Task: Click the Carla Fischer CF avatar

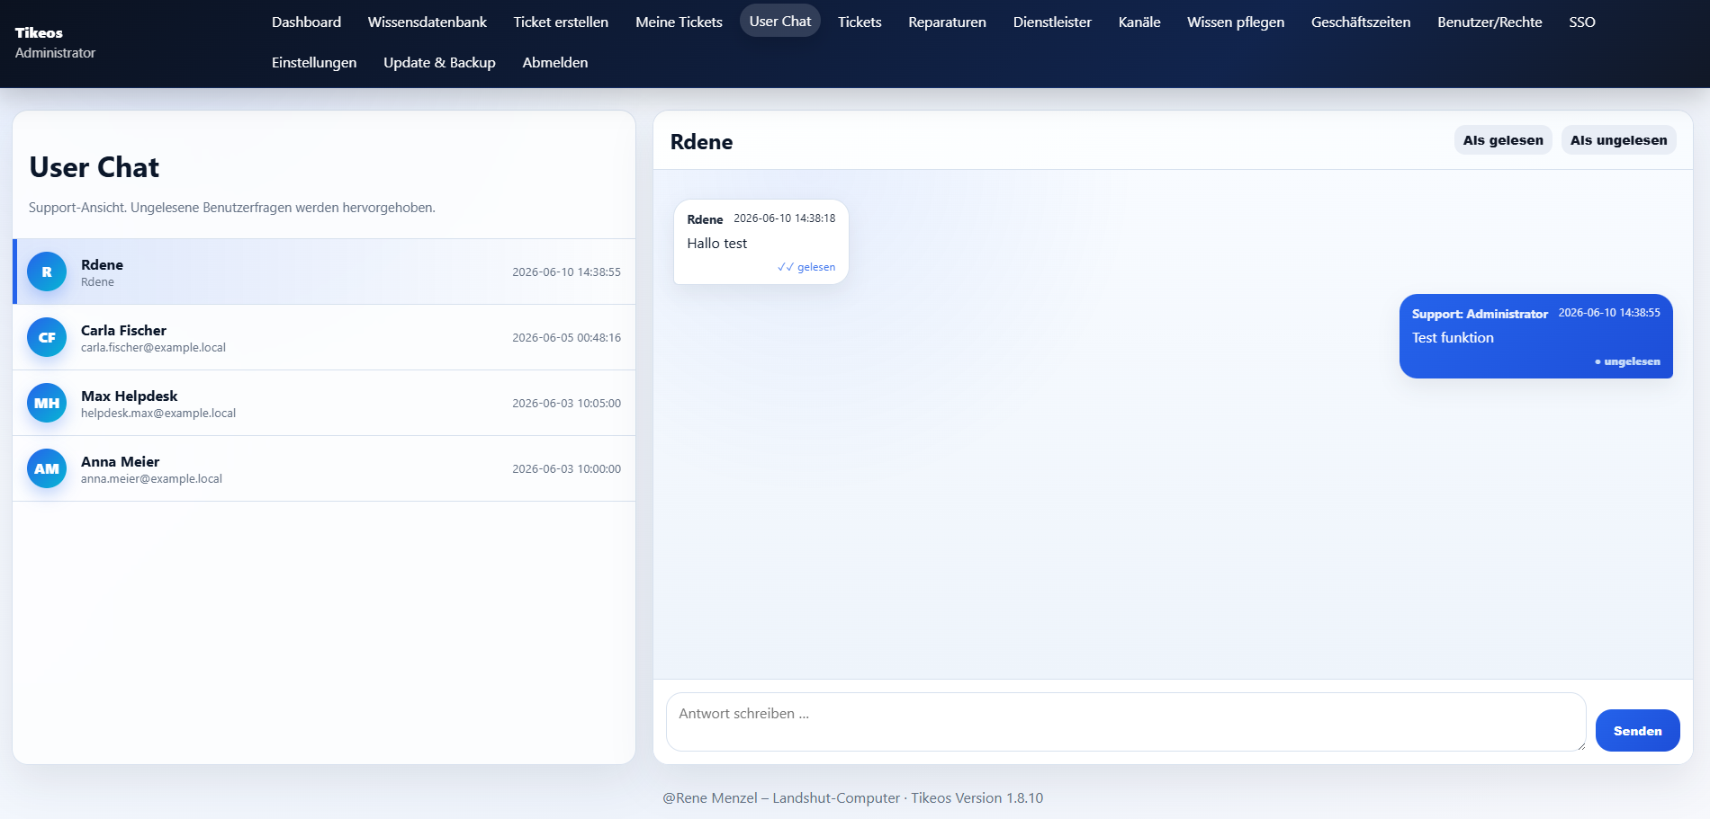Action: [47, 337]
